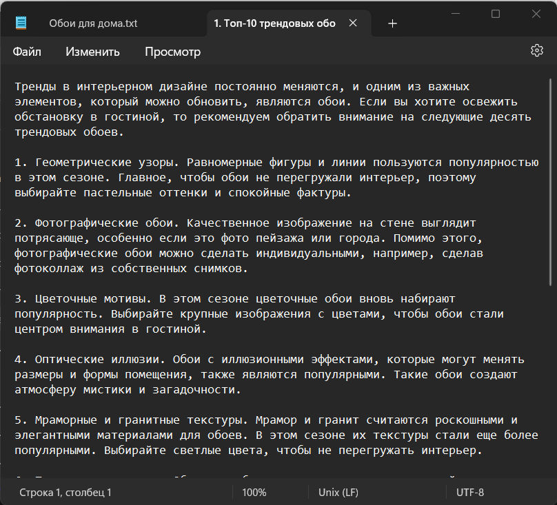Click the word "Тренды" at the document start
Screen dimensions: 557x505
33,85
